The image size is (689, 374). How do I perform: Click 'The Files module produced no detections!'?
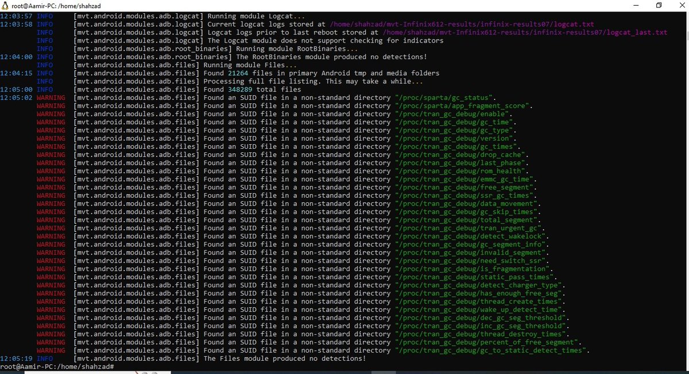pos(285,358)
